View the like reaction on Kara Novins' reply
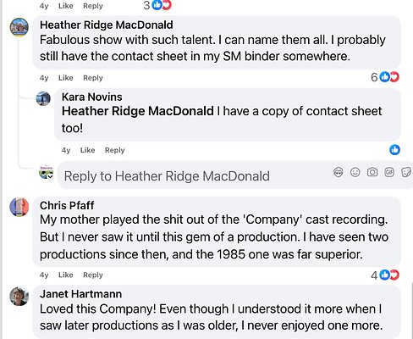This screenshot has width=413, height=339. (x=394, y=150)
